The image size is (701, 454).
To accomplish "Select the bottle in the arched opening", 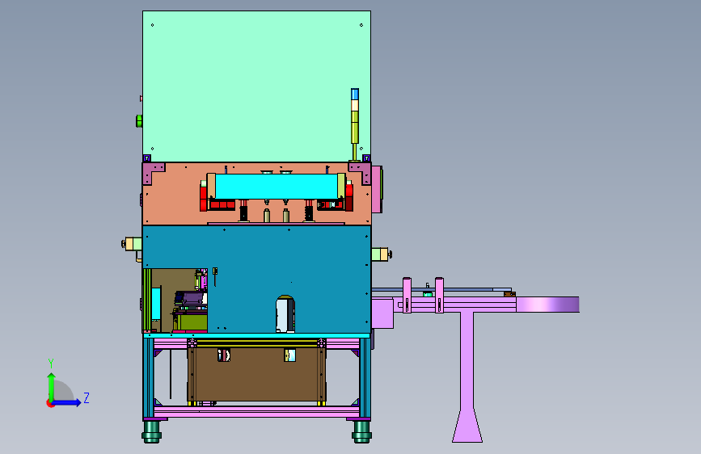I will 285,314.
